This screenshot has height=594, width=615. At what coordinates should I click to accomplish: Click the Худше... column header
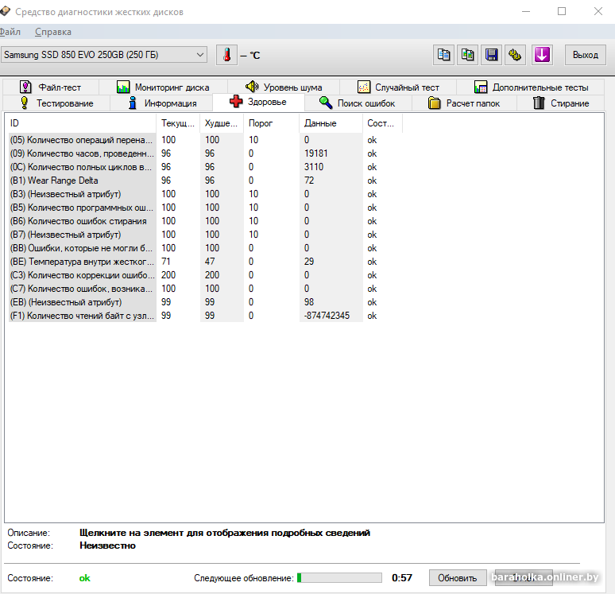[x=222, y=123]
